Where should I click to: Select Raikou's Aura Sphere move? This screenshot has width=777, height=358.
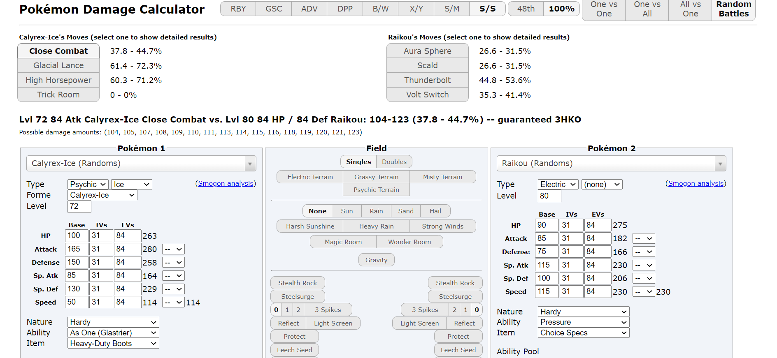click(428, 51)
